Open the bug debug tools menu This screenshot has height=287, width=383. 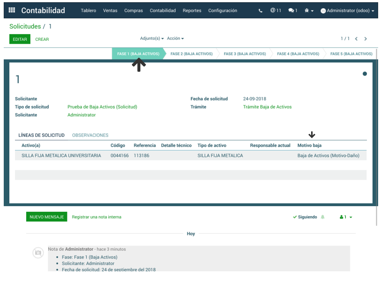pos(308,11)
